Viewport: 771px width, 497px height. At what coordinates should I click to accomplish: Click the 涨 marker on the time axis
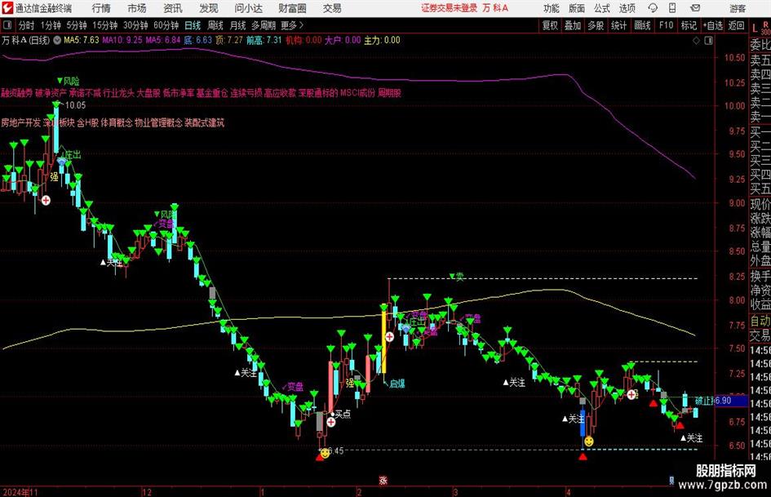(x=383, y=481)
